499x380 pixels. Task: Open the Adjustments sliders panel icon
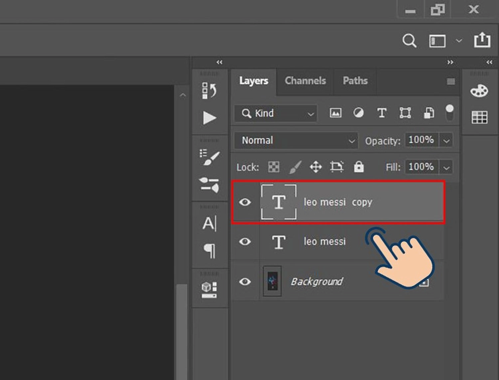[210, 185]
